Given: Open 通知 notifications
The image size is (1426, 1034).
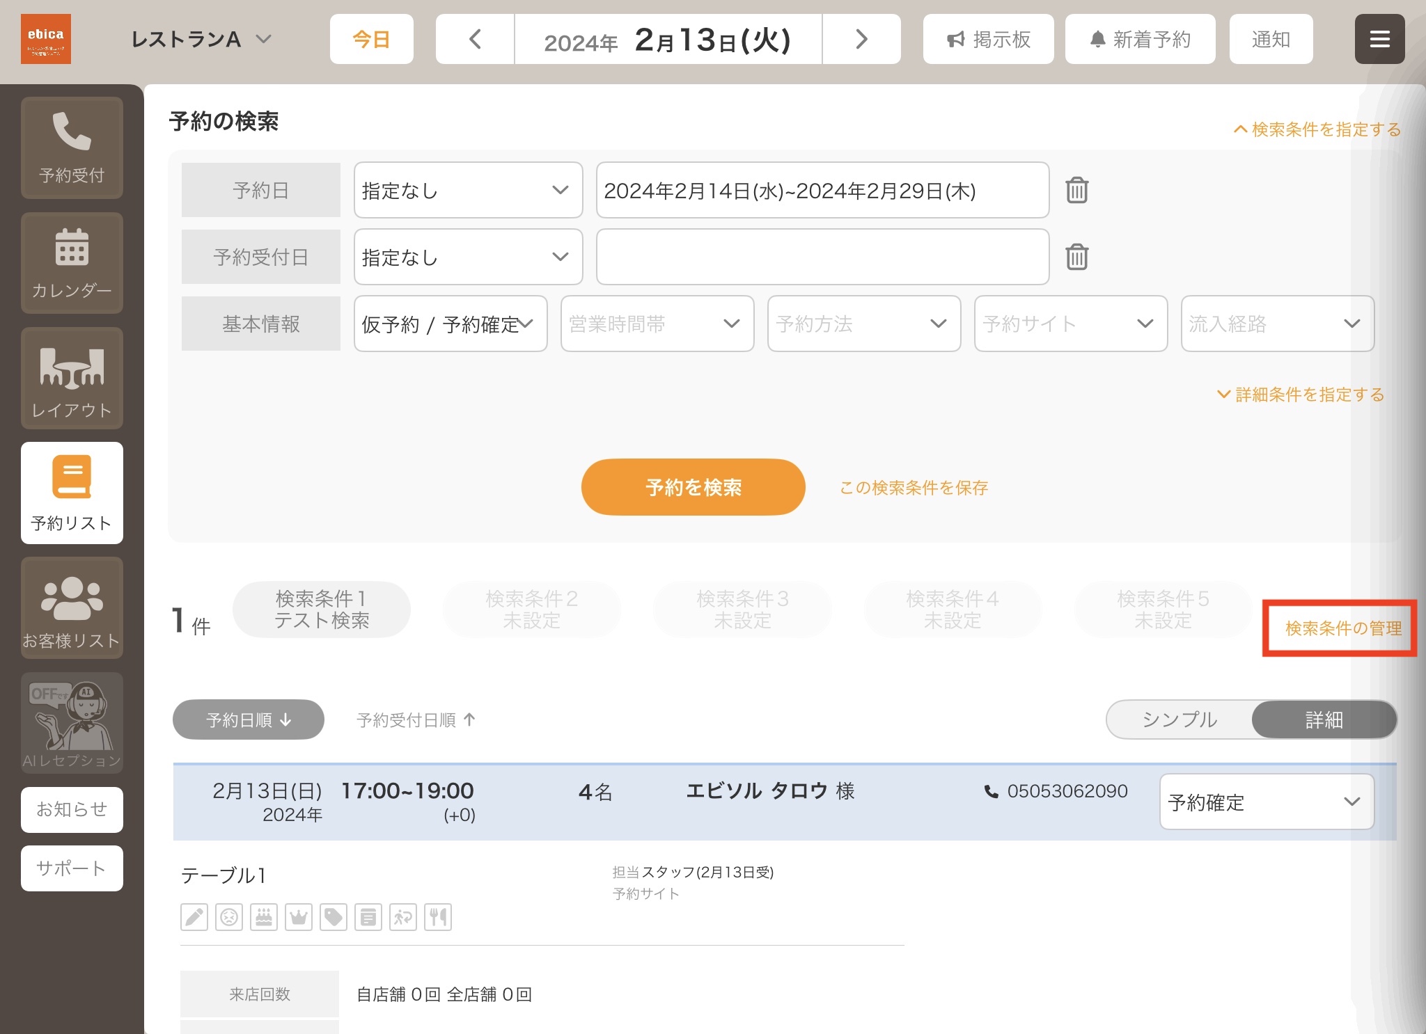Looking at the screenshot, I should point(1271,39).
